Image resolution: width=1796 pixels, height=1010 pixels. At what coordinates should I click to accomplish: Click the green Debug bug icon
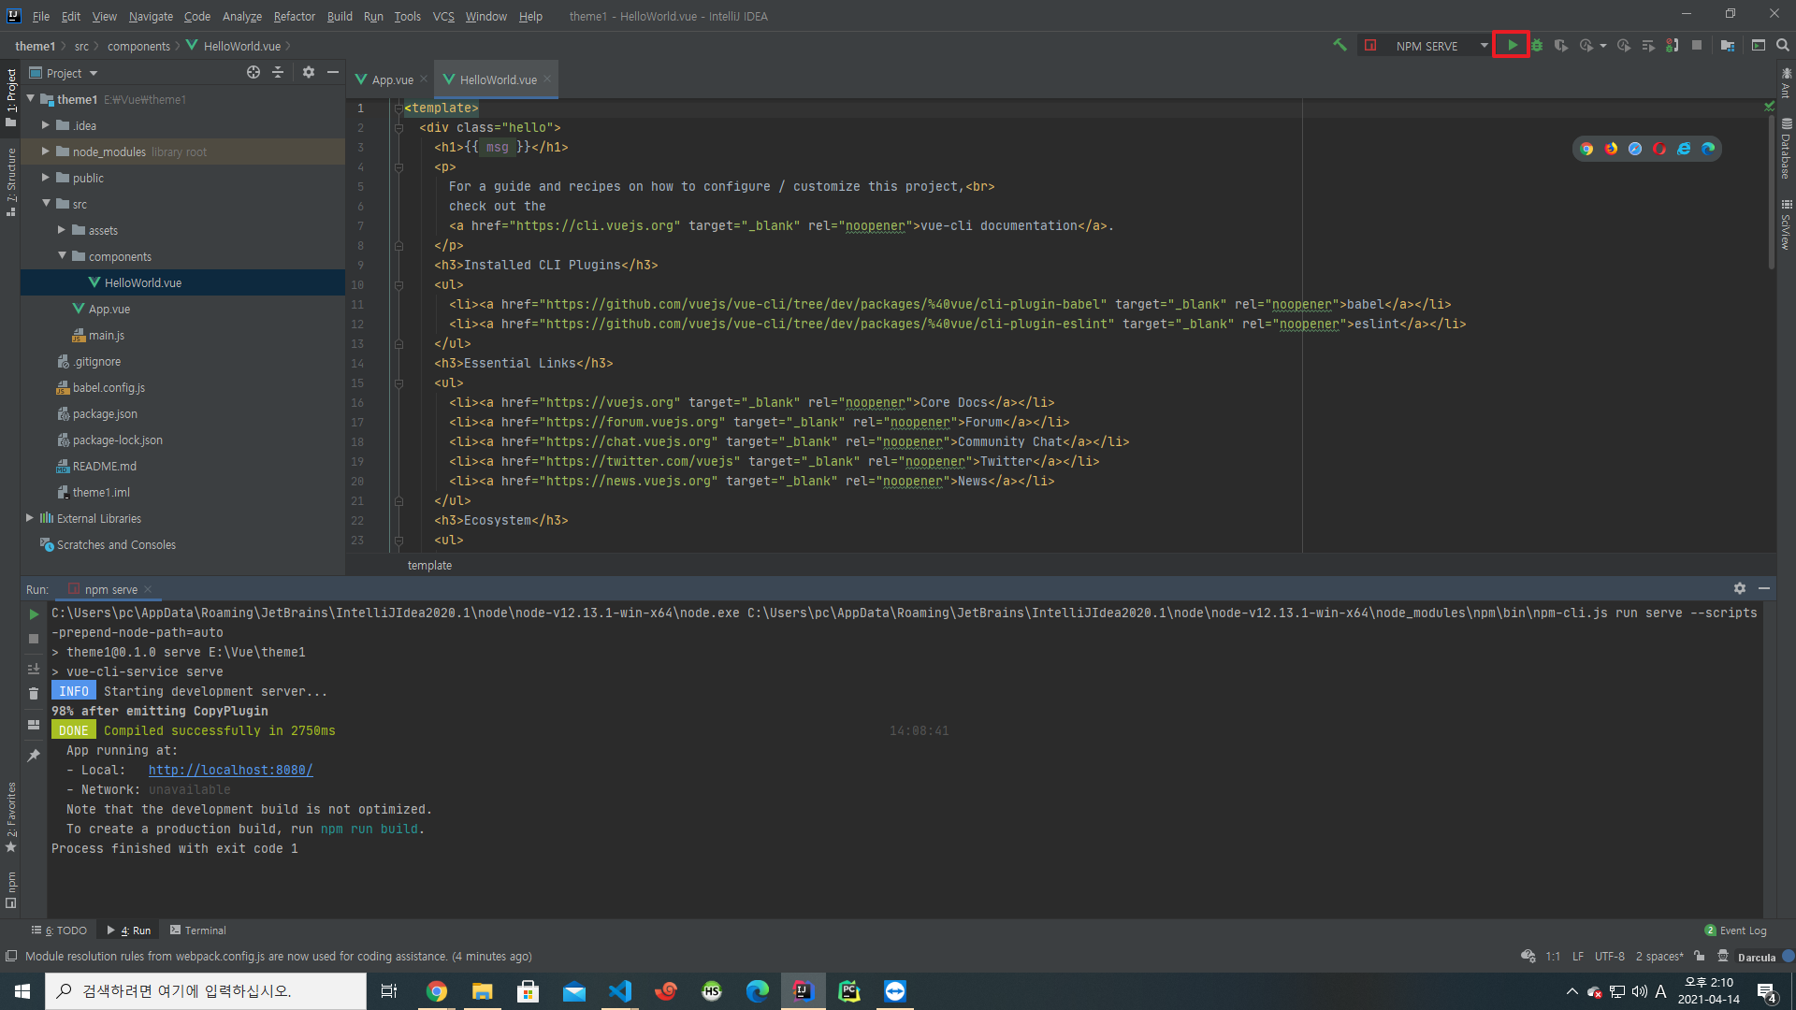tap(1537, 45)
